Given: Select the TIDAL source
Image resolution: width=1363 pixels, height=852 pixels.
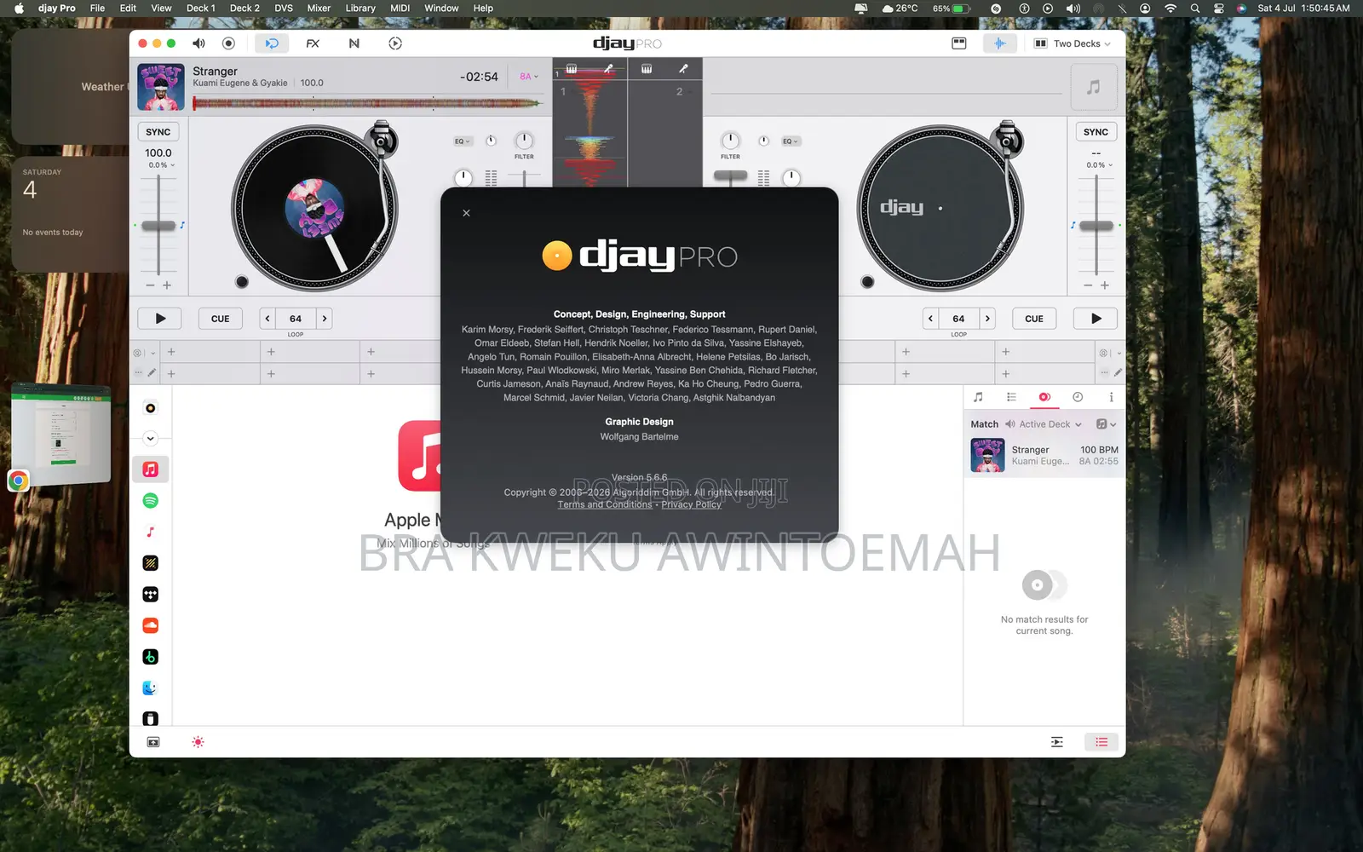Looking at the screenshot, I should [151, 595].
